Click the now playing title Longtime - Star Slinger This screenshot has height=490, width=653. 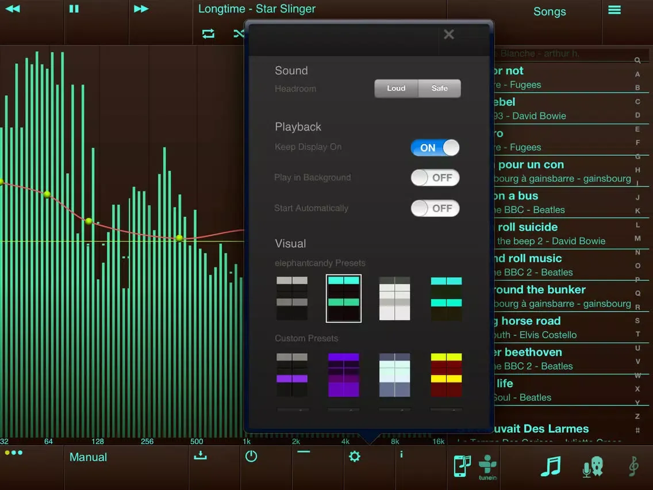tap(256, 9)
